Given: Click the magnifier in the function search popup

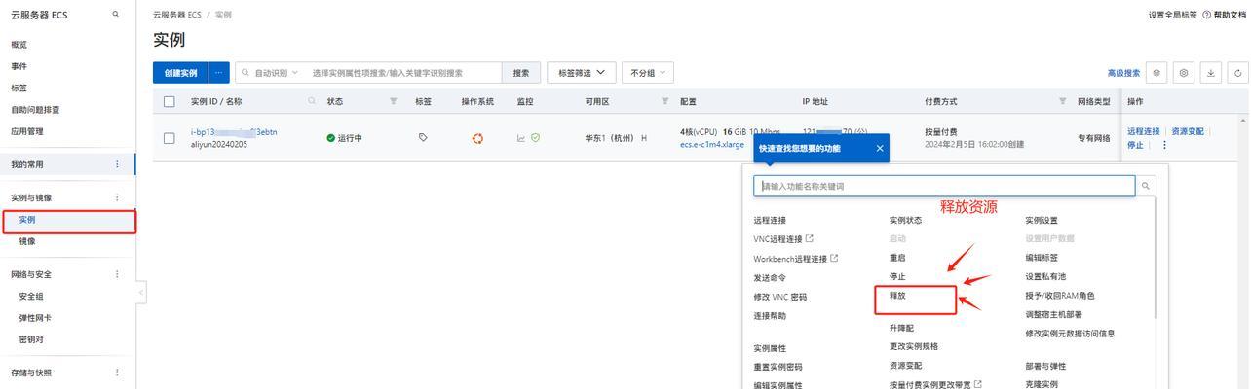Looking at the screenshot, I should (1146, 186).
